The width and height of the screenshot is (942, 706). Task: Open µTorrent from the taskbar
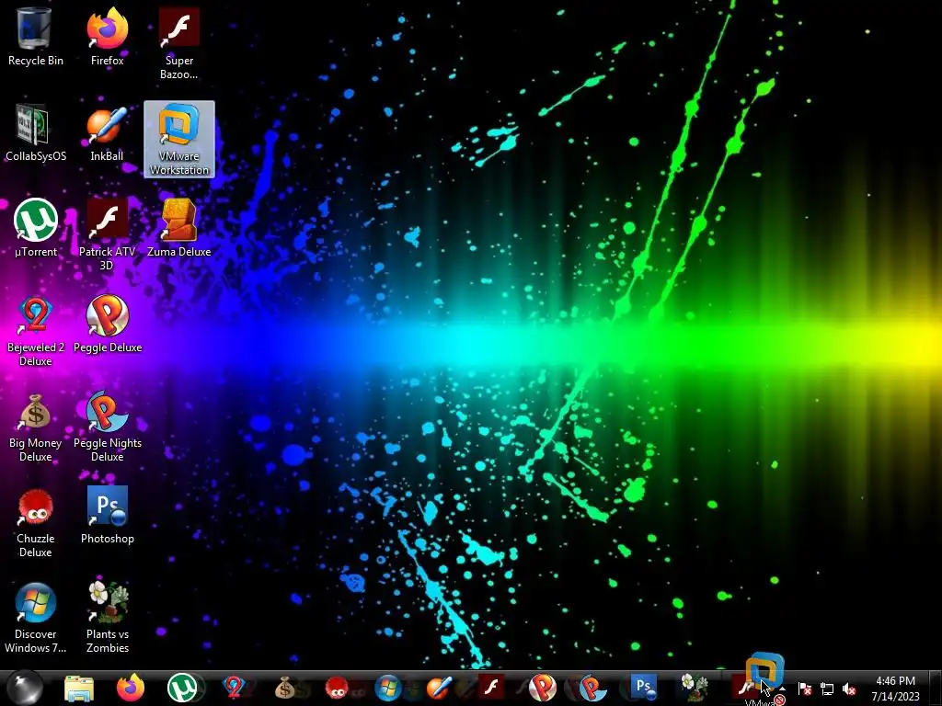tap(183, 688)
